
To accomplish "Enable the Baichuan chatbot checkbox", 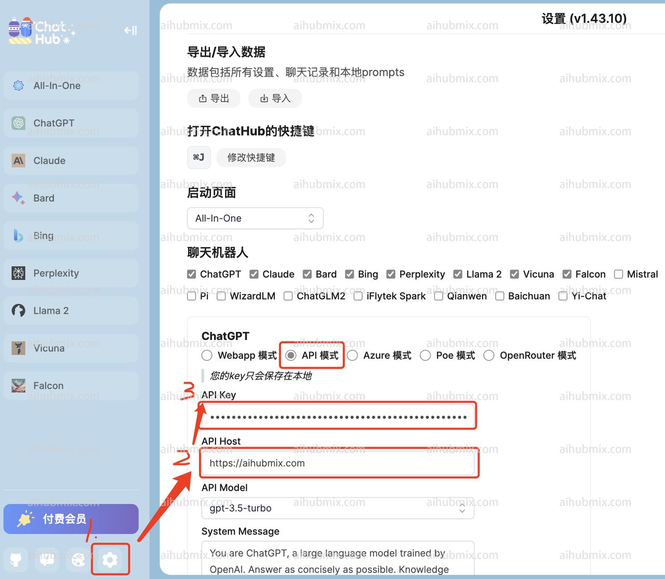I will tap(500, 296).
